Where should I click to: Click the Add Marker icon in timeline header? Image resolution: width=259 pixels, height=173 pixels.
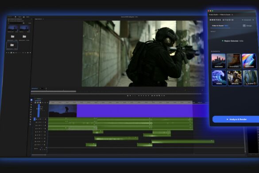pos(43,102)
